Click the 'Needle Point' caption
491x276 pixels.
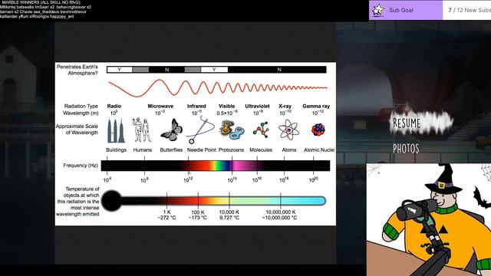[x=202, y=150]
